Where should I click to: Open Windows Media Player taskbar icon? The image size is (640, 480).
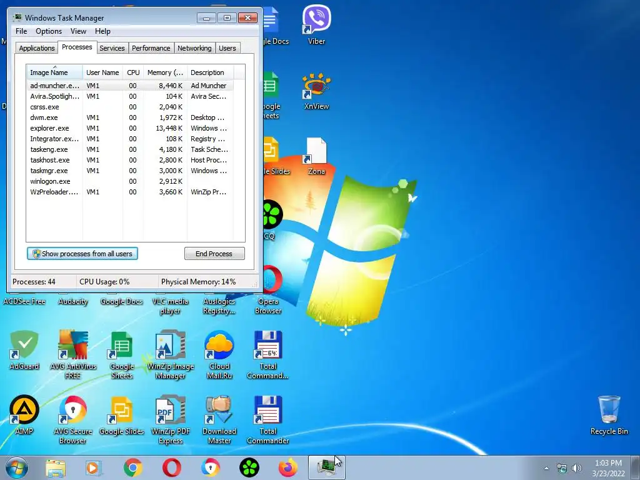(94, 468)
